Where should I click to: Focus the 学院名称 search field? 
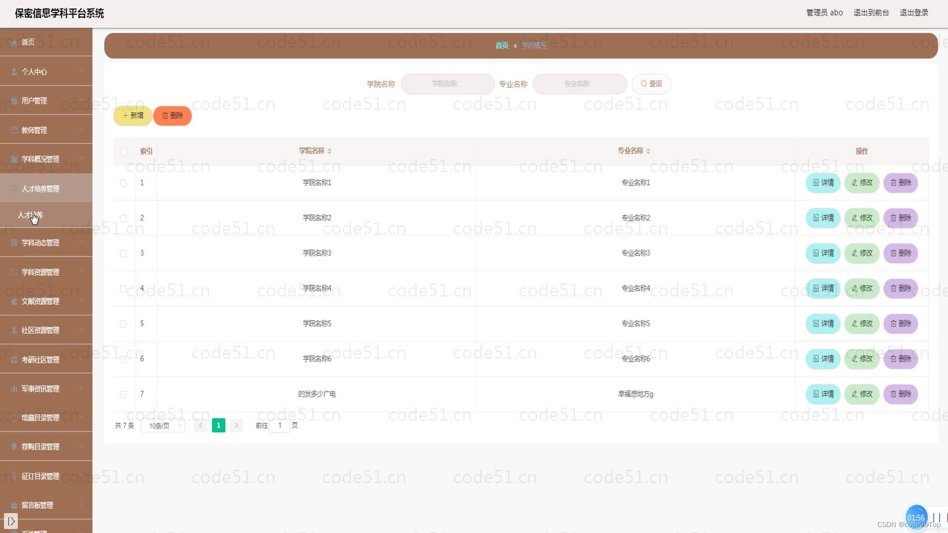(x=447, y=84)
